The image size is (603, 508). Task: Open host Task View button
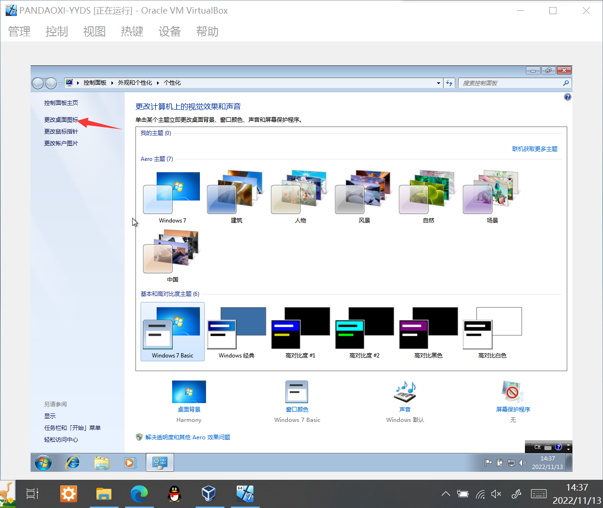(x=32, y=494)
